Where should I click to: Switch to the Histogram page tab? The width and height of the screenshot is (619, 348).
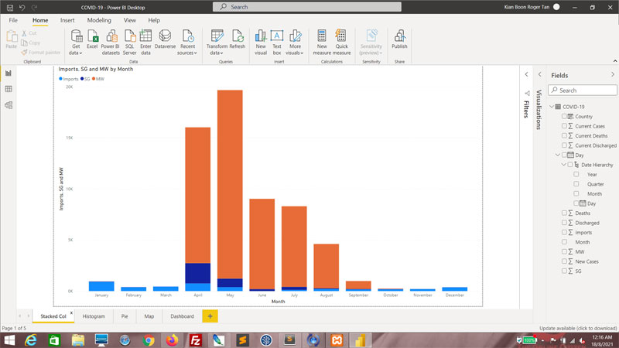pos(94,316)
